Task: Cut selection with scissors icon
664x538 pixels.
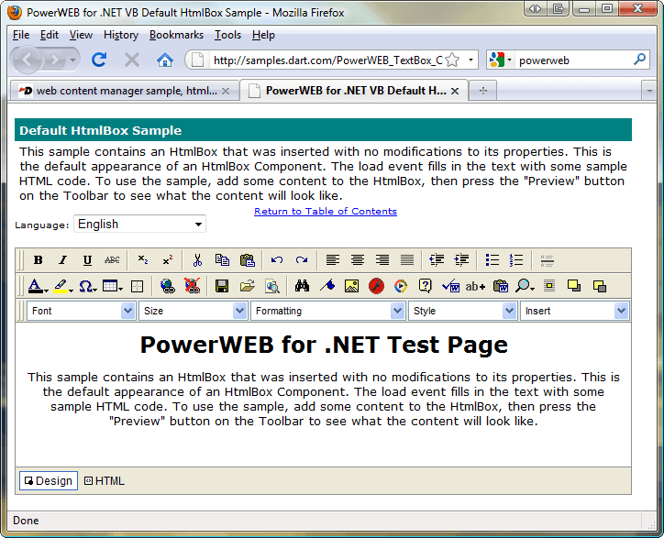Action: (197, 260)
